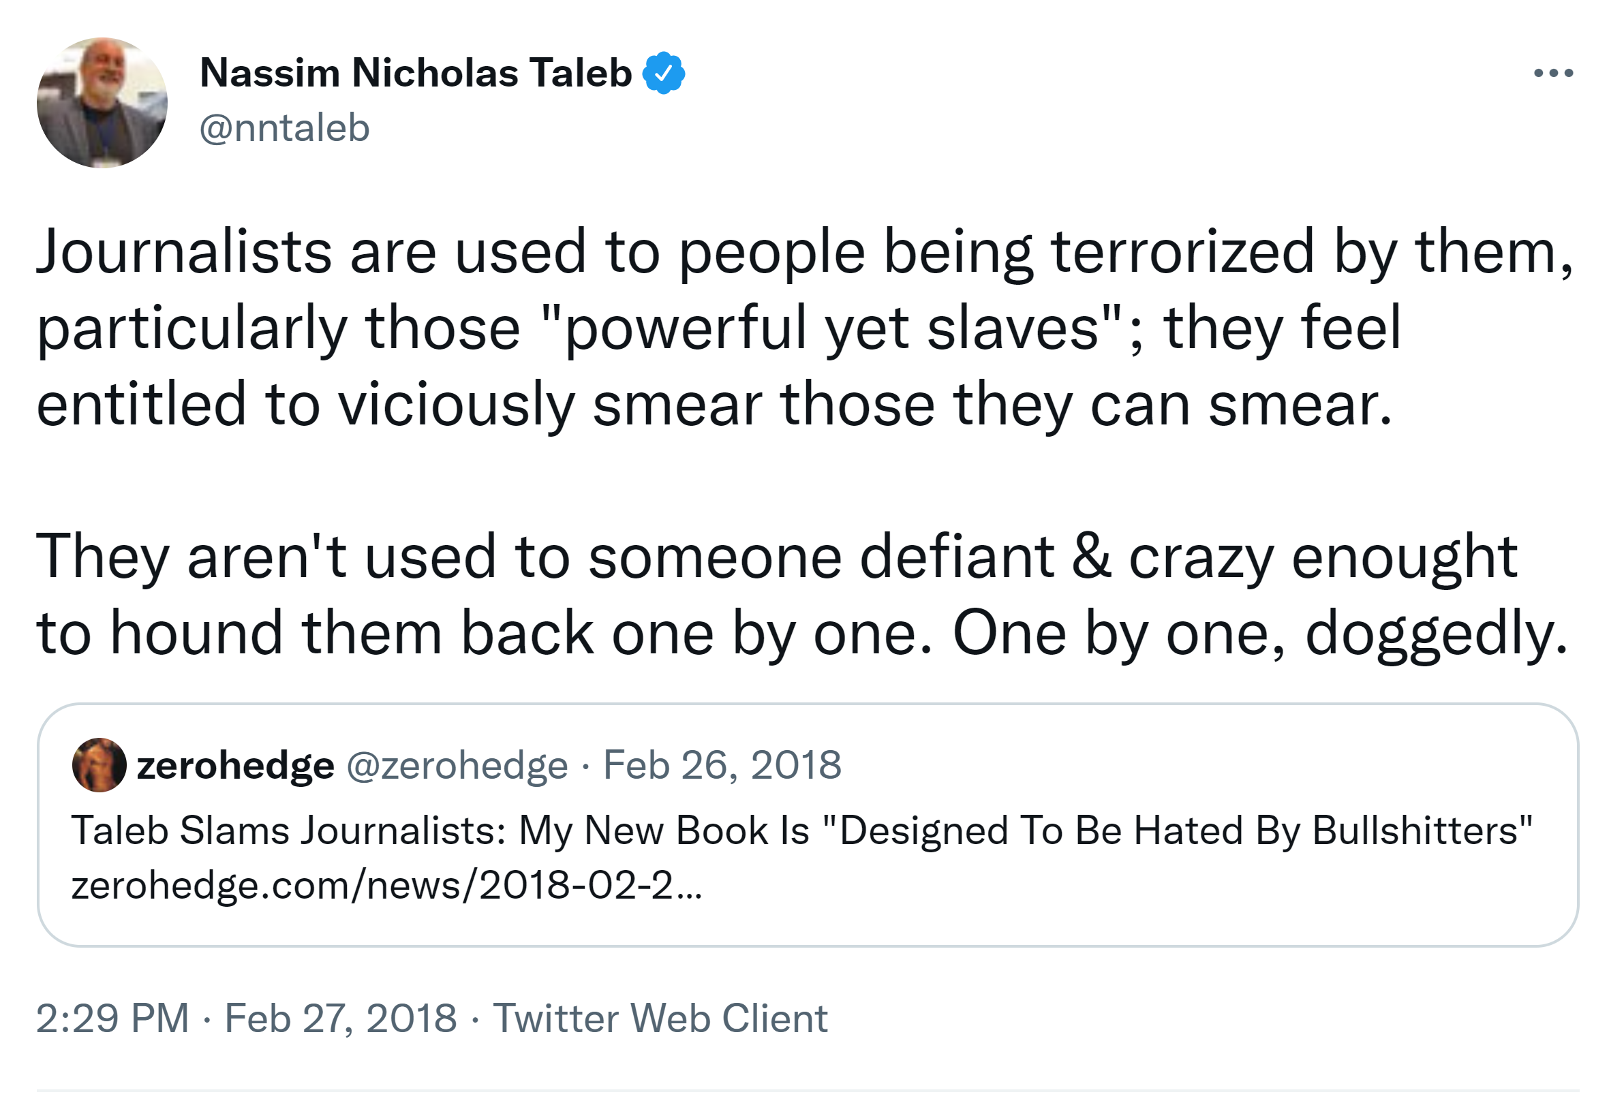Screen dimensions: 1609x1103
Task: Click the "One by one, doggedly." sentence
Action: click(x=1260, y=632)
